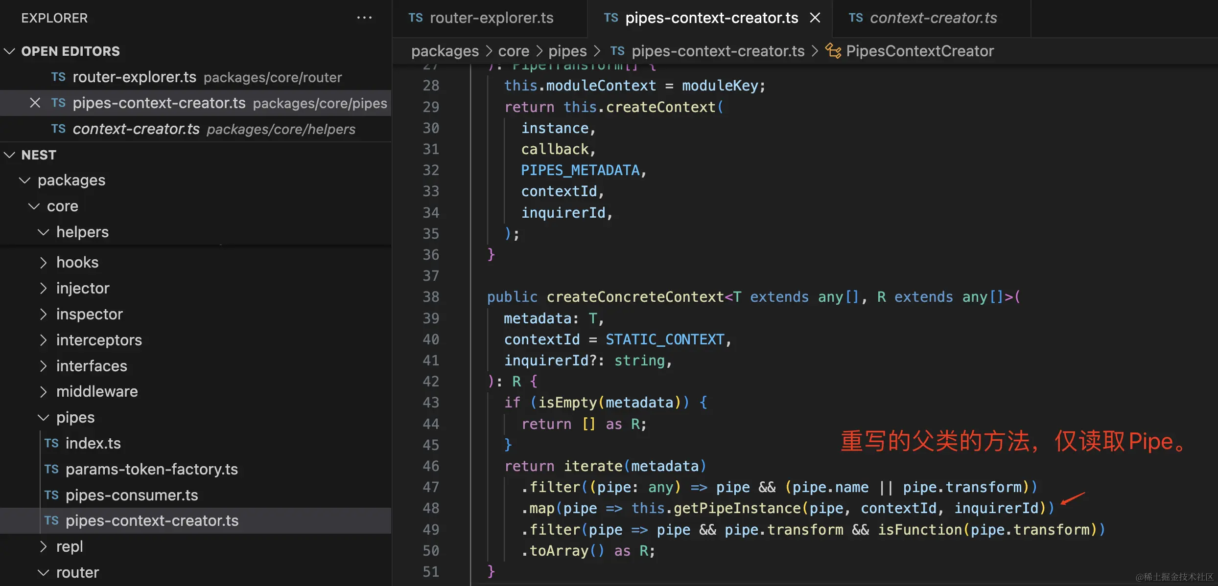The width and height of the screenshot is (1218, 586).
Task: Click pipes breadcrumb segment
Action: pyautogui.click(x=567, y=51)
